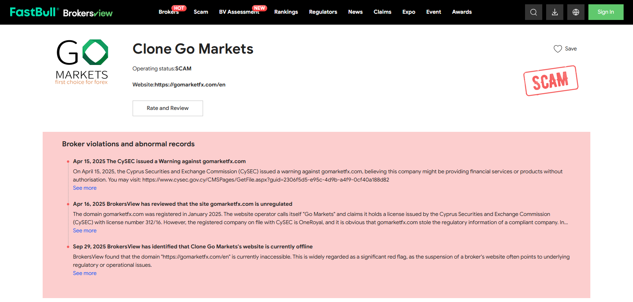Open the Expo menu item
The height and width of the screenshot is (302, 633).
[409, 12]
